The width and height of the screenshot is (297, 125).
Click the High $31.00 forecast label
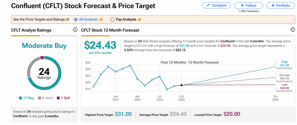point(285,63)
